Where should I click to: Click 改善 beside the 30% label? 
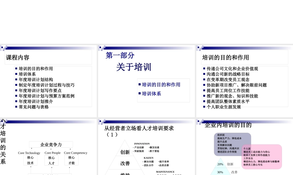click(x=234, y=172)
